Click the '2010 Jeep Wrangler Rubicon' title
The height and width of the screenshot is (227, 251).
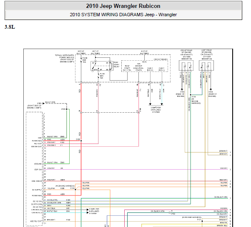pos(123,6)
